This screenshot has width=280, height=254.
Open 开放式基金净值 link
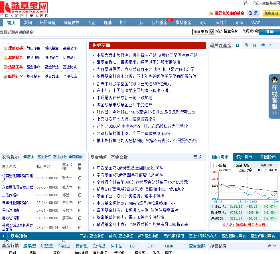[x=92, y=236]
